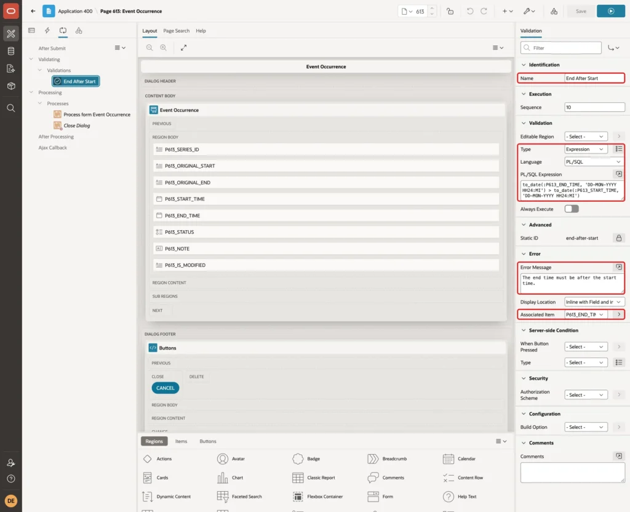Zoom in the layout view
The width and height of the screenshot is (630, 512).
coord(163,47)
